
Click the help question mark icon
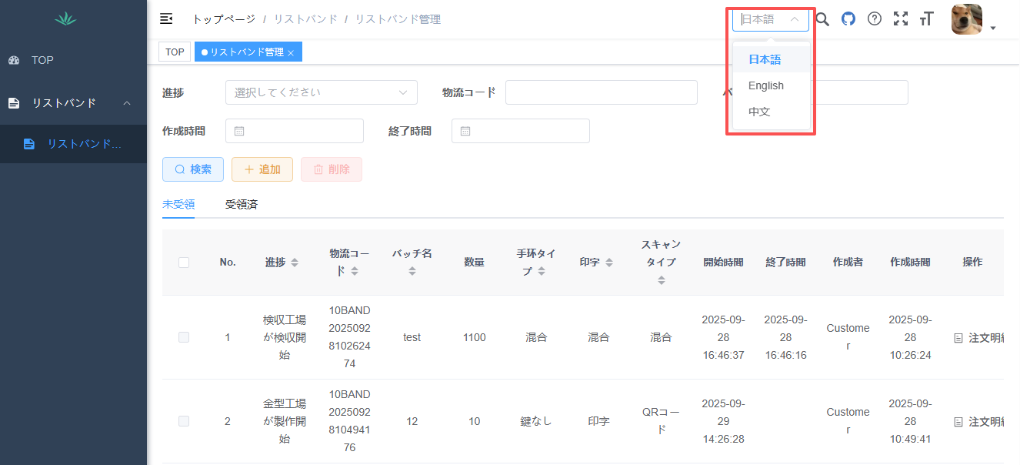pyautogui.click(x=875, y=19)
